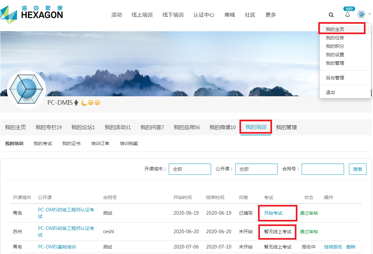
Task: Switch to 我的应用56 tab
Action: coord(187,127)
